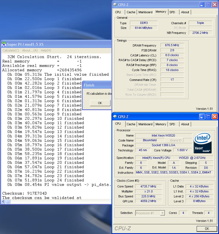
Task: Click the CAS# Latency value 8.0 clocks
Action: (172, 55)
